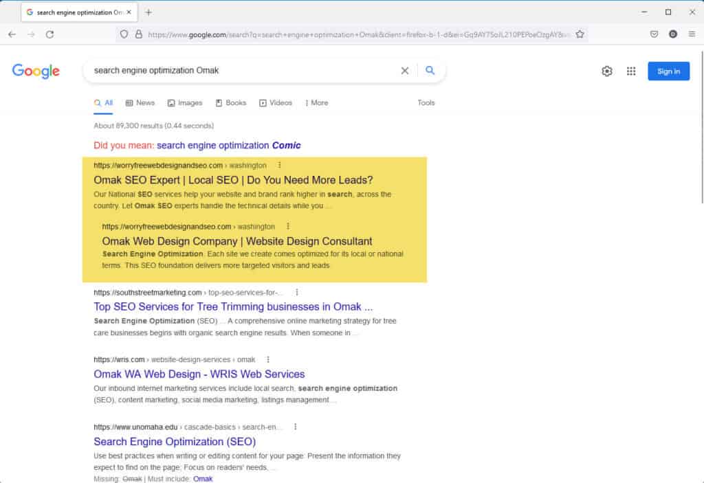Viewport: 704px width, 483px height.
Task: Click the Sign in button
Action: click(x=668, y=71)
